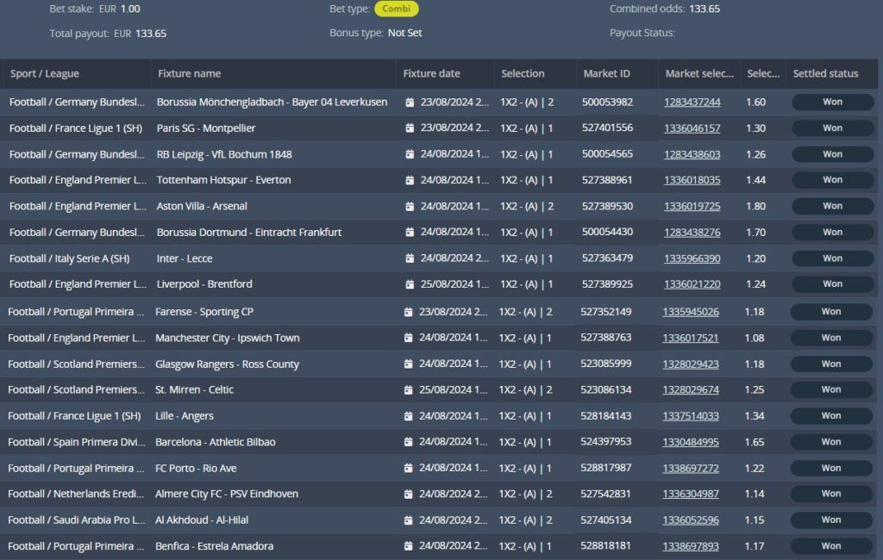Select the Tottenham Hotspur - Everton fixture name
The height and width of the screenshot is (560, 883).
coord(223,180)
